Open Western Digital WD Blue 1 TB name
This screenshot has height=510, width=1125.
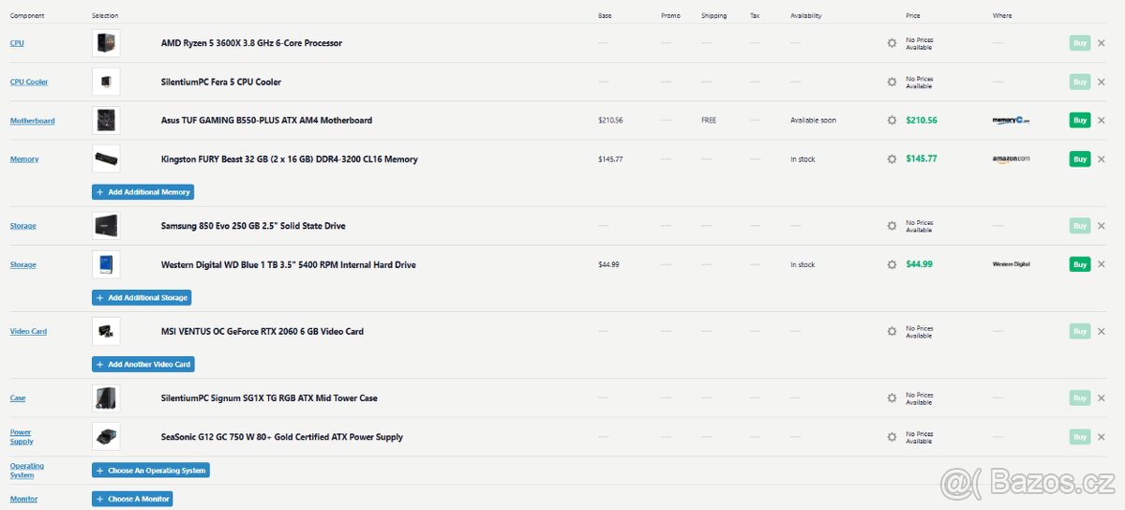(288, 264)
